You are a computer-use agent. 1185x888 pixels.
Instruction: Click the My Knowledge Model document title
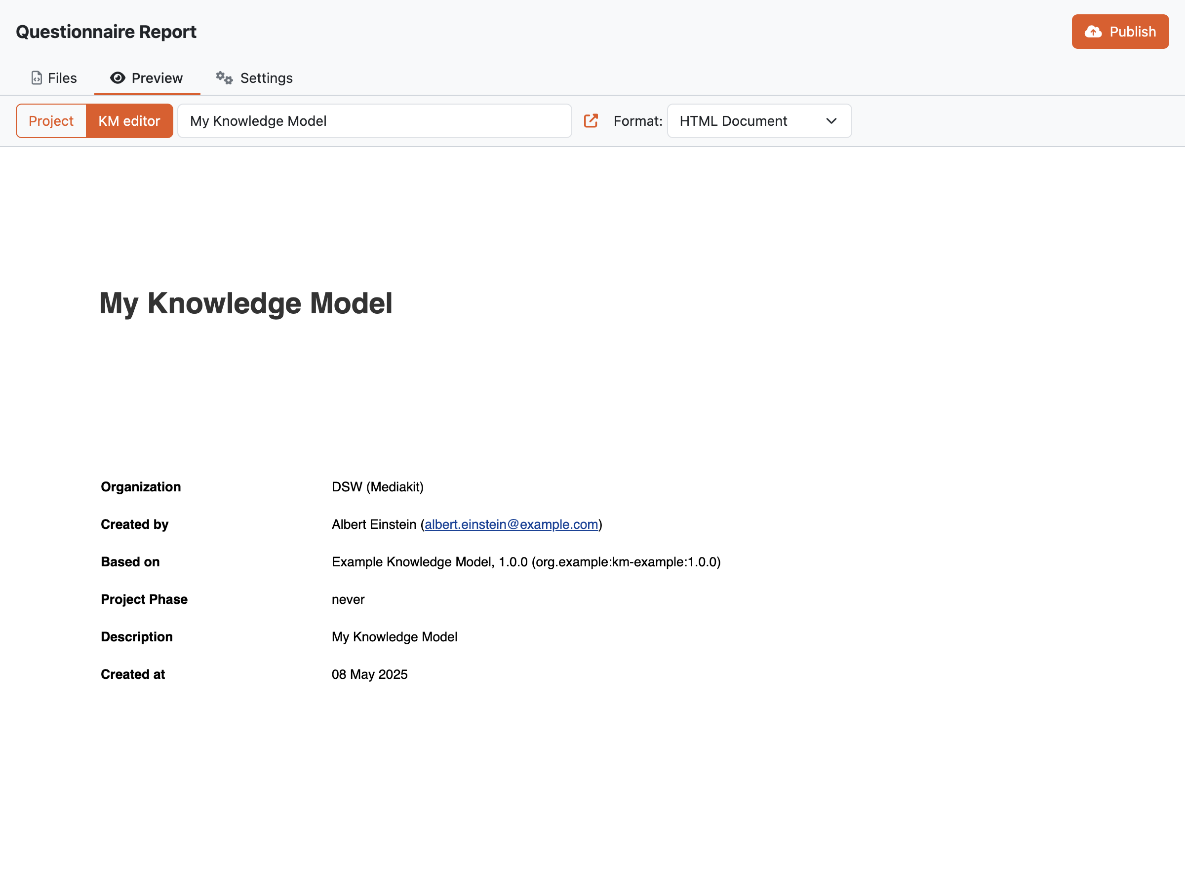coord(246,303)
